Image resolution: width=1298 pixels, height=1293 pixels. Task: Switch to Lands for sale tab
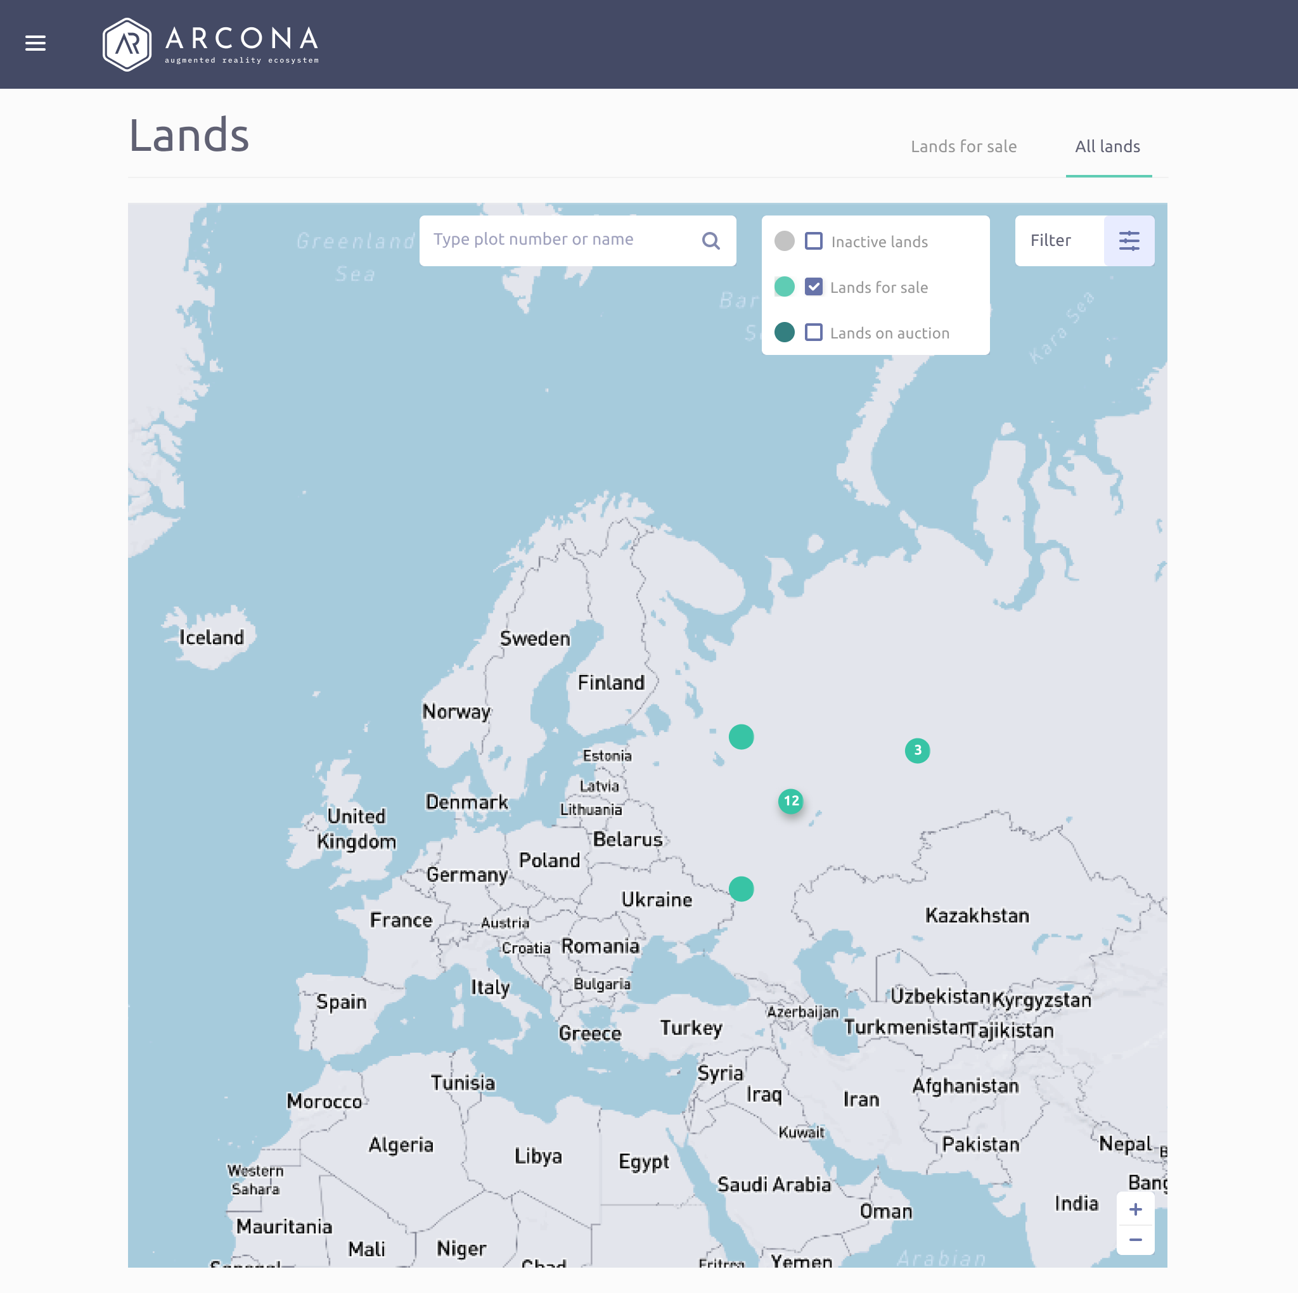pos(963,146)
